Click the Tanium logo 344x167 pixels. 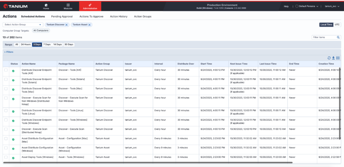coord(15,6)
